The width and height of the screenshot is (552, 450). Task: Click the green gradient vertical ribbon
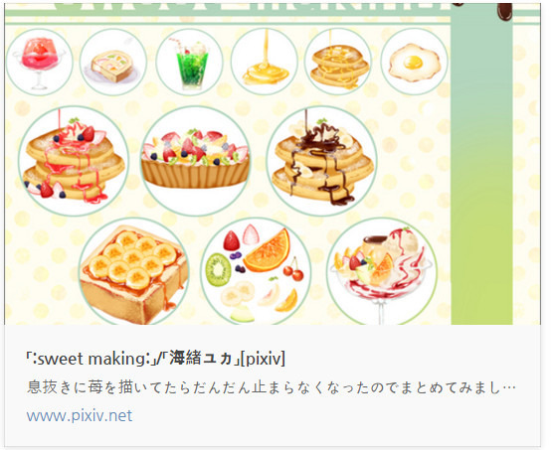tap(481, 165)
